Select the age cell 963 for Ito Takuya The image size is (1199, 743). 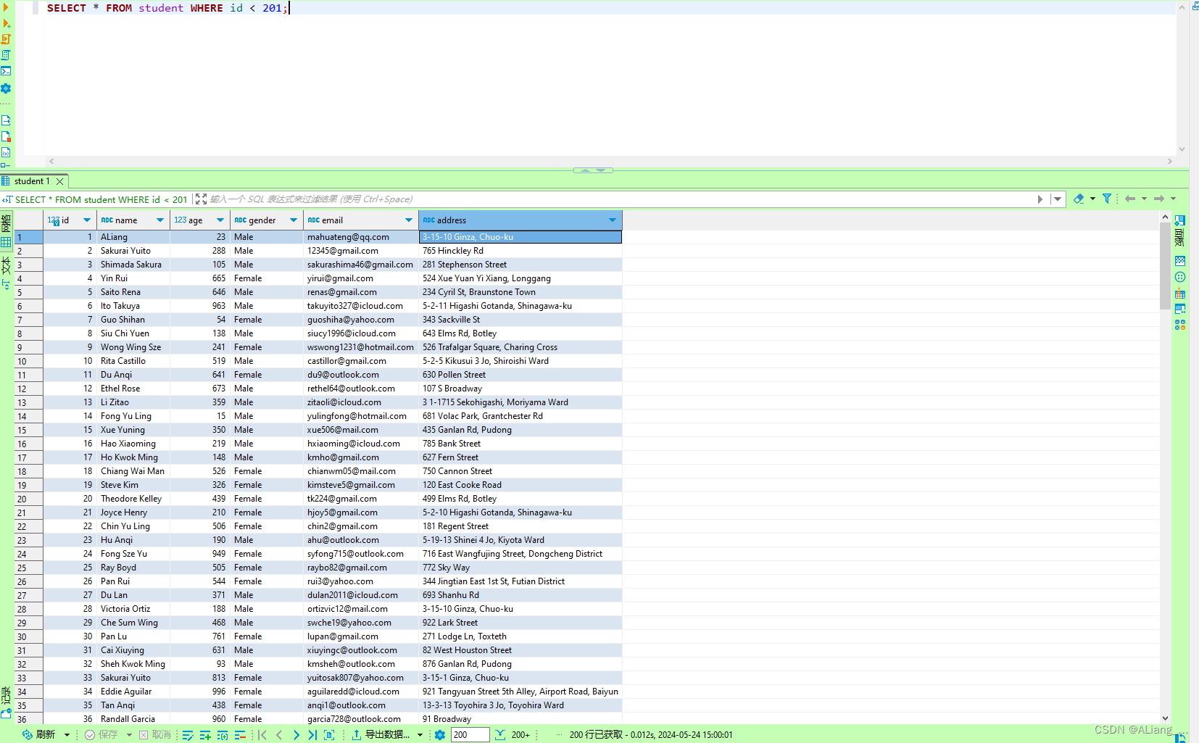point(199,306)
